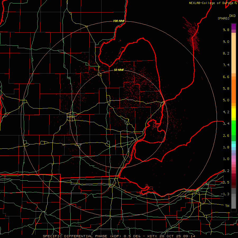
Task: Click the TH threshold label on the scale
Action: click(227, 206)
